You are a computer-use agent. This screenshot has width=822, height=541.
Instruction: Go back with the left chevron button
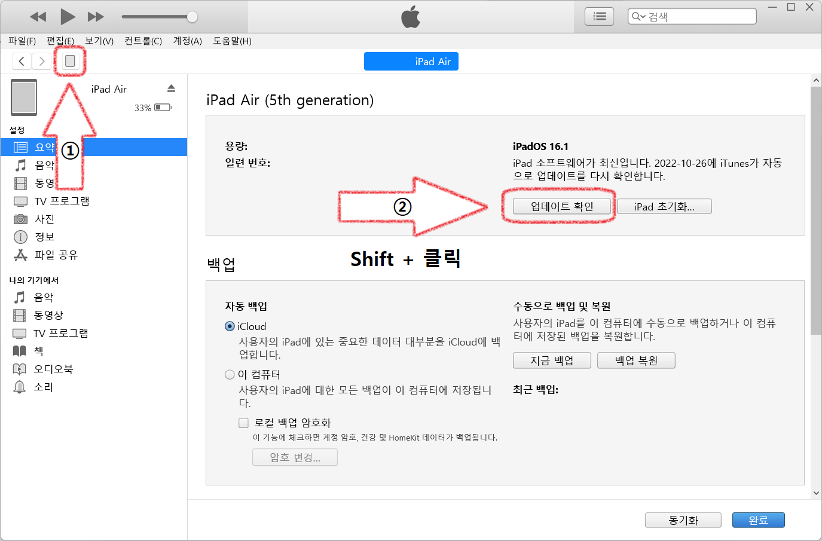pos(22,61)
